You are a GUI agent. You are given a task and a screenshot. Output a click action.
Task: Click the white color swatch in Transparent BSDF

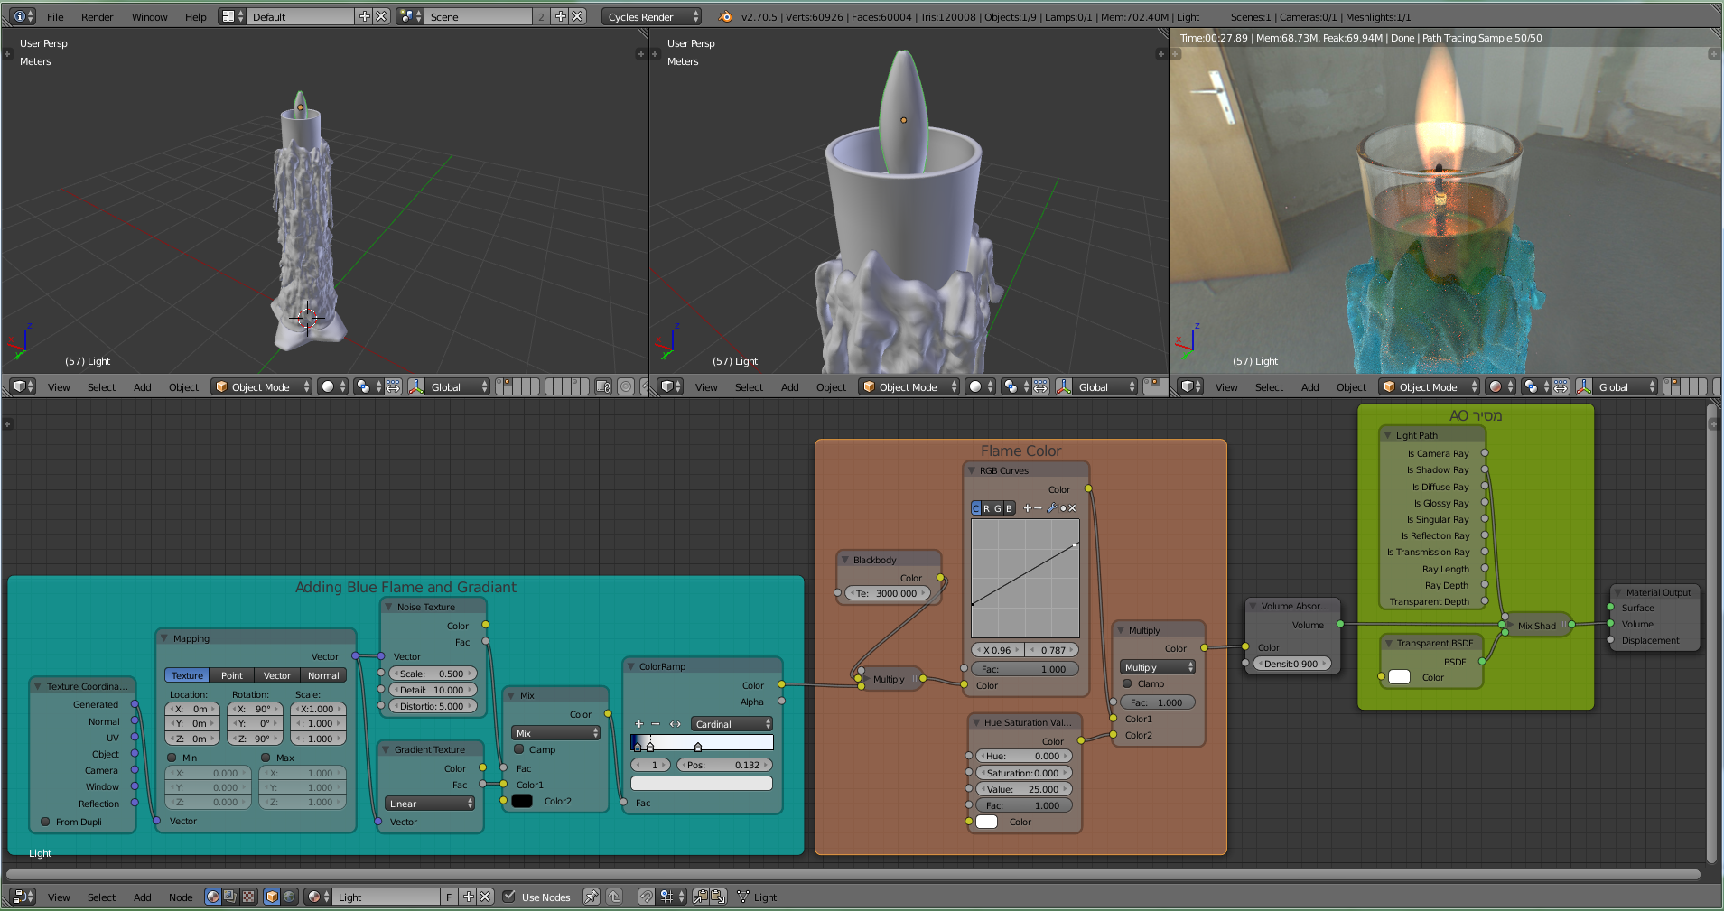[1399, 677]
